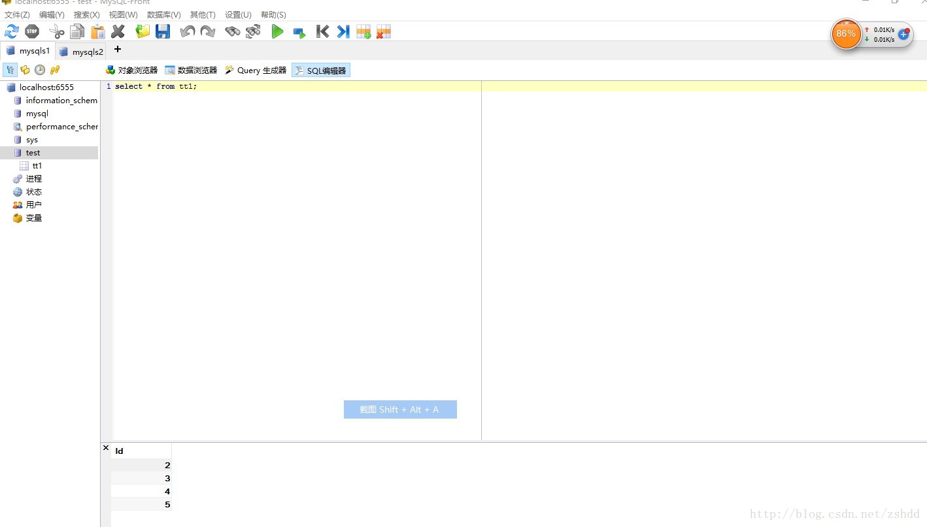Add a new session with plus tab
This screenshot has height=527, width=927.
click(118, 49)
